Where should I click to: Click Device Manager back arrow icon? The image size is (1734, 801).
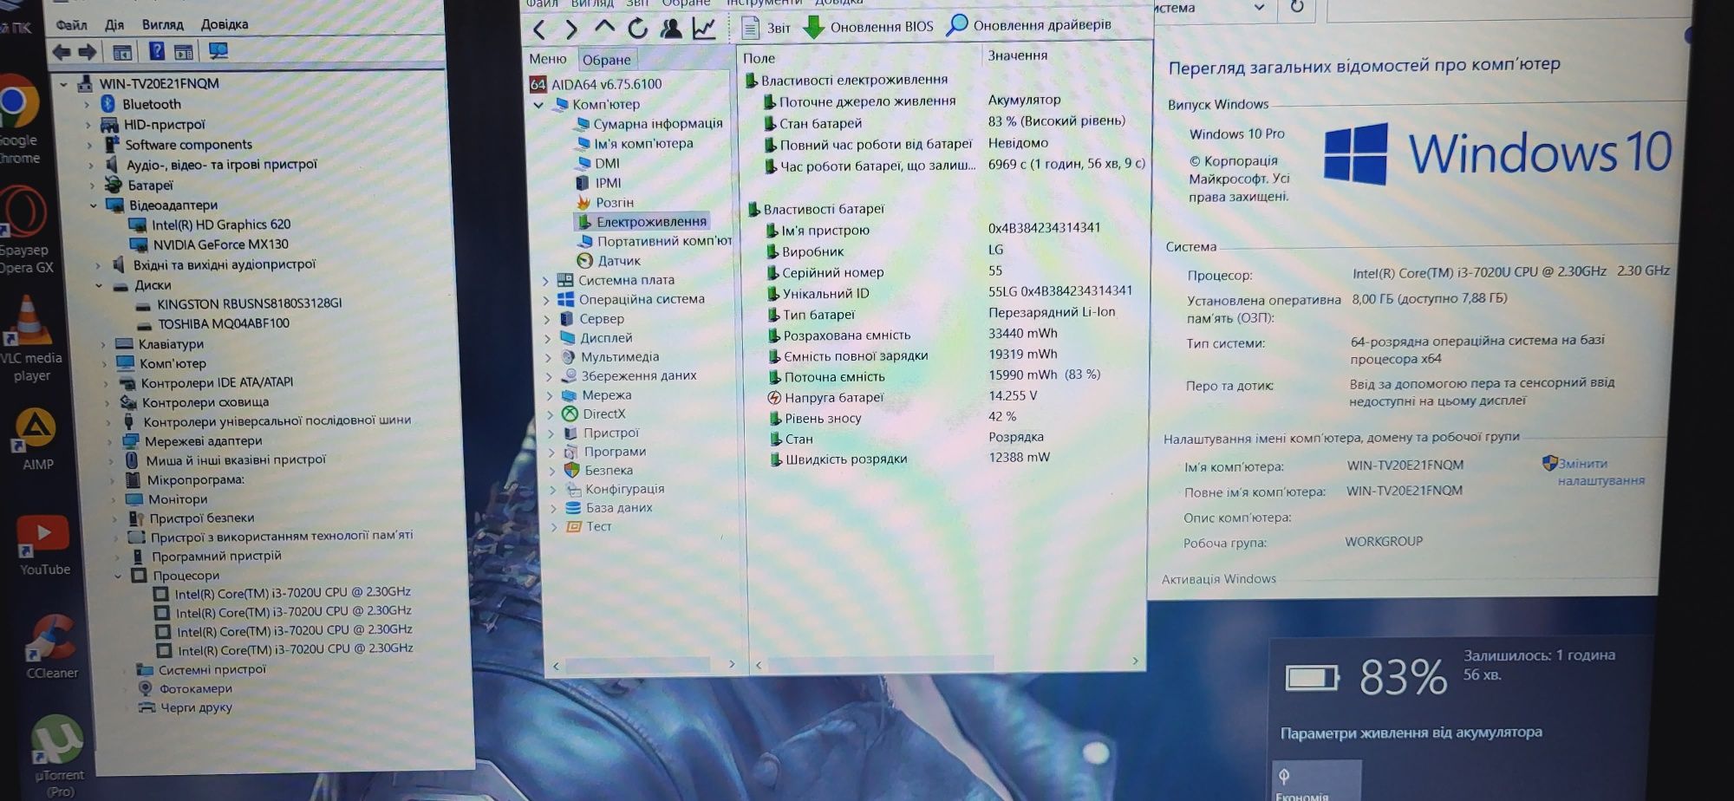[62, 52]
